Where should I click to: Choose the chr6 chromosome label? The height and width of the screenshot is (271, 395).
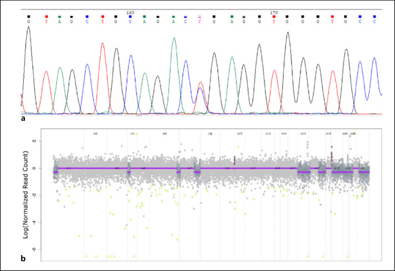click(x=164, y=134)
